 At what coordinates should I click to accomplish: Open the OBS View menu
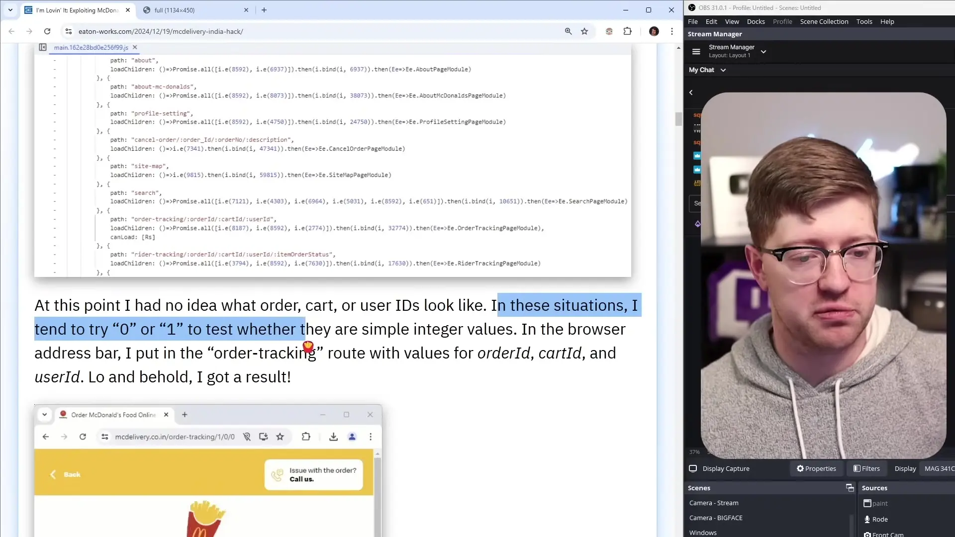click(732, 21)
